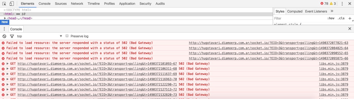Toggle the console filter funnel icon
This screenshot has width=354, height=99.
12,36
